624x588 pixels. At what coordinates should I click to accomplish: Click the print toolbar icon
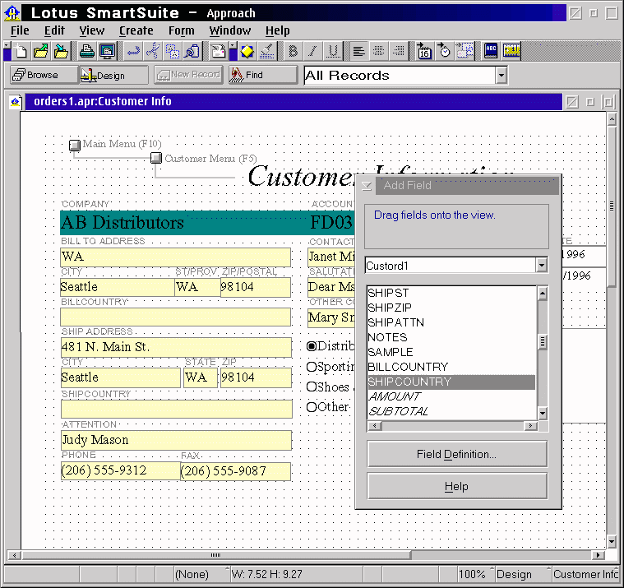[x=86, y=51]
